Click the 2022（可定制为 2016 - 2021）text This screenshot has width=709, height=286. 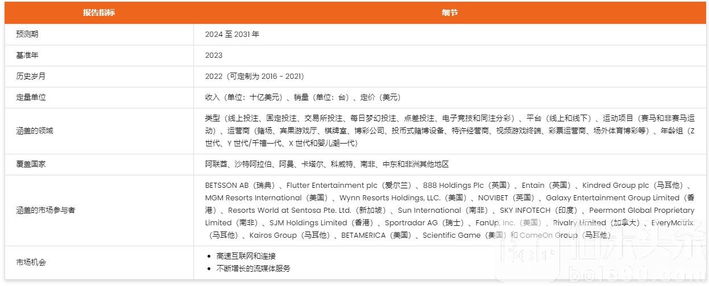pos(254,76)
